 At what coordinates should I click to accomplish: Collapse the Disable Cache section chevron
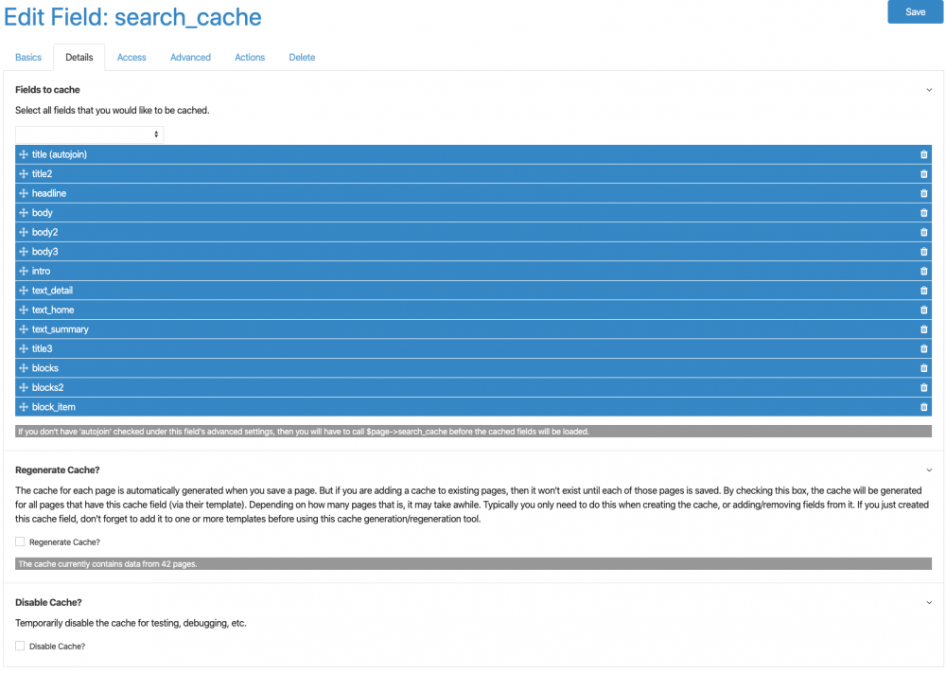[x=929, y=602]
